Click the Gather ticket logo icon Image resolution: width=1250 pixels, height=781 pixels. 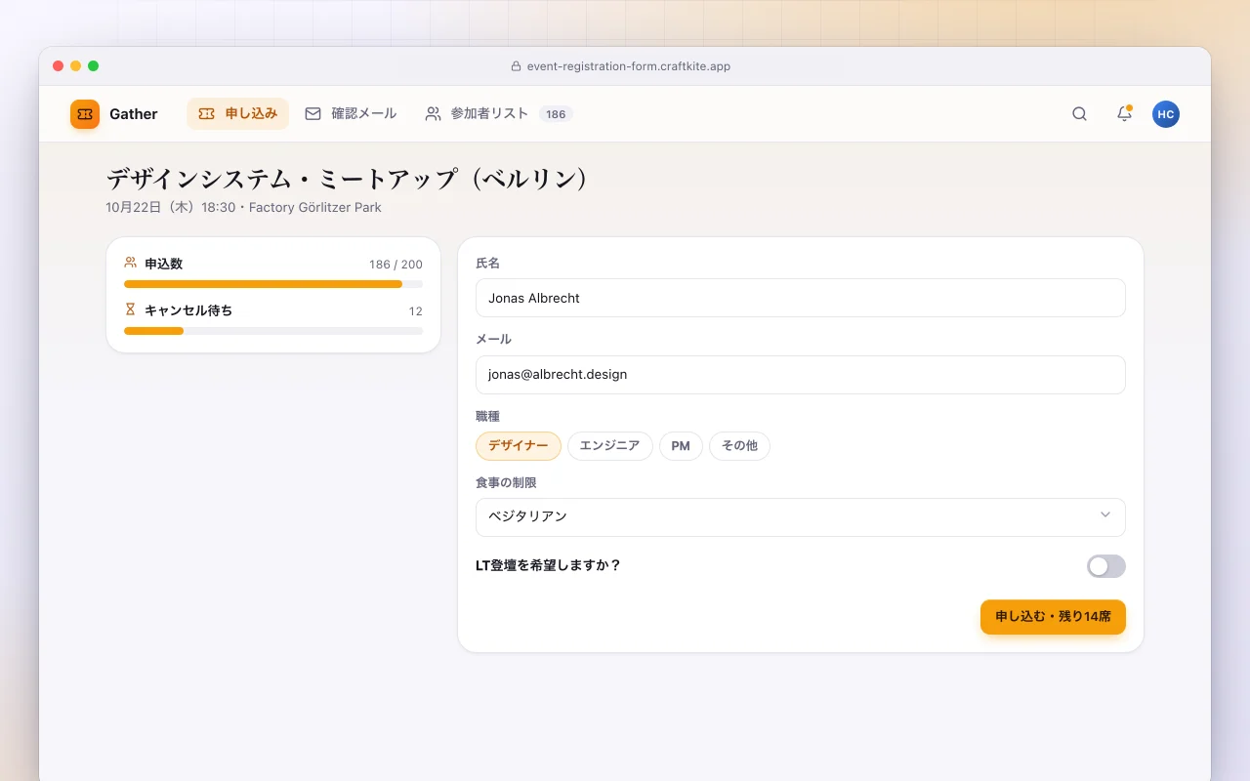click(85, 114)
